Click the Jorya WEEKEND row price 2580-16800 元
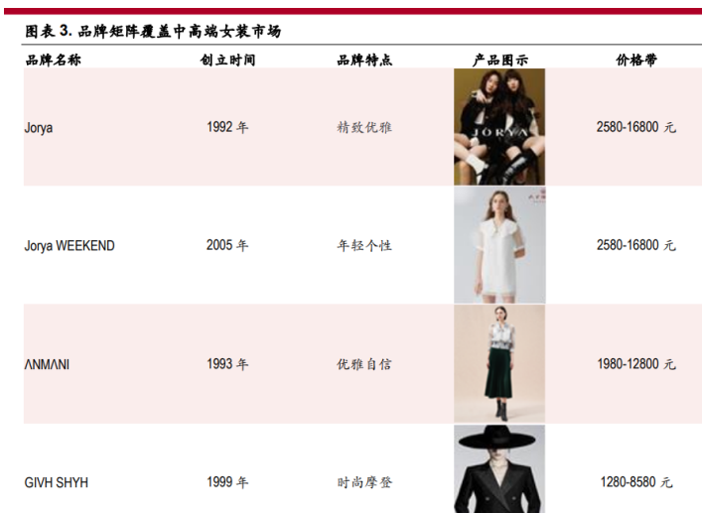The height and width of the screenshot is (513, 702). pos(636,245)
